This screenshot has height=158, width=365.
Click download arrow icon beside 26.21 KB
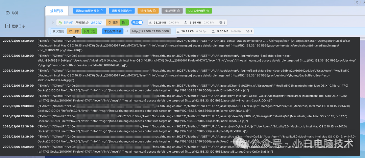point(178,31)
